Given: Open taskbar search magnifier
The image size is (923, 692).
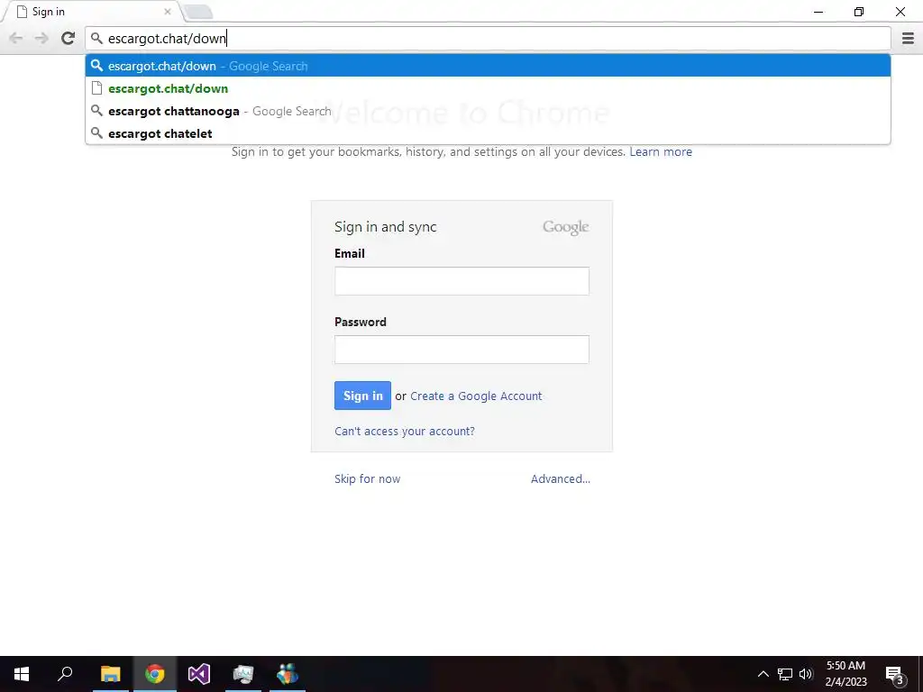Looking at the screenshot, I should [65, 674].
